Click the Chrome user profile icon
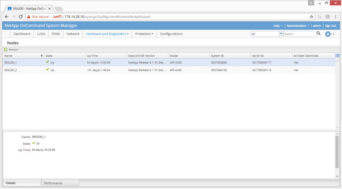The image size is (342, 189). [x=311, y=3]
